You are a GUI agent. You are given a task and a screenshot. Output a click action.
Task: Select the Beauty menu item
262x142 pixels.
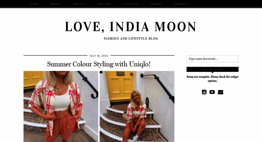[x=79, y=4]
